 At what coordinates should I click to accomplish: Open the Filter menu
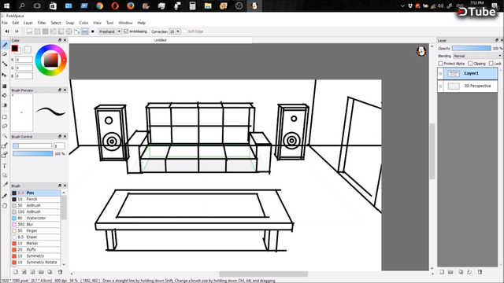point(42,23)
